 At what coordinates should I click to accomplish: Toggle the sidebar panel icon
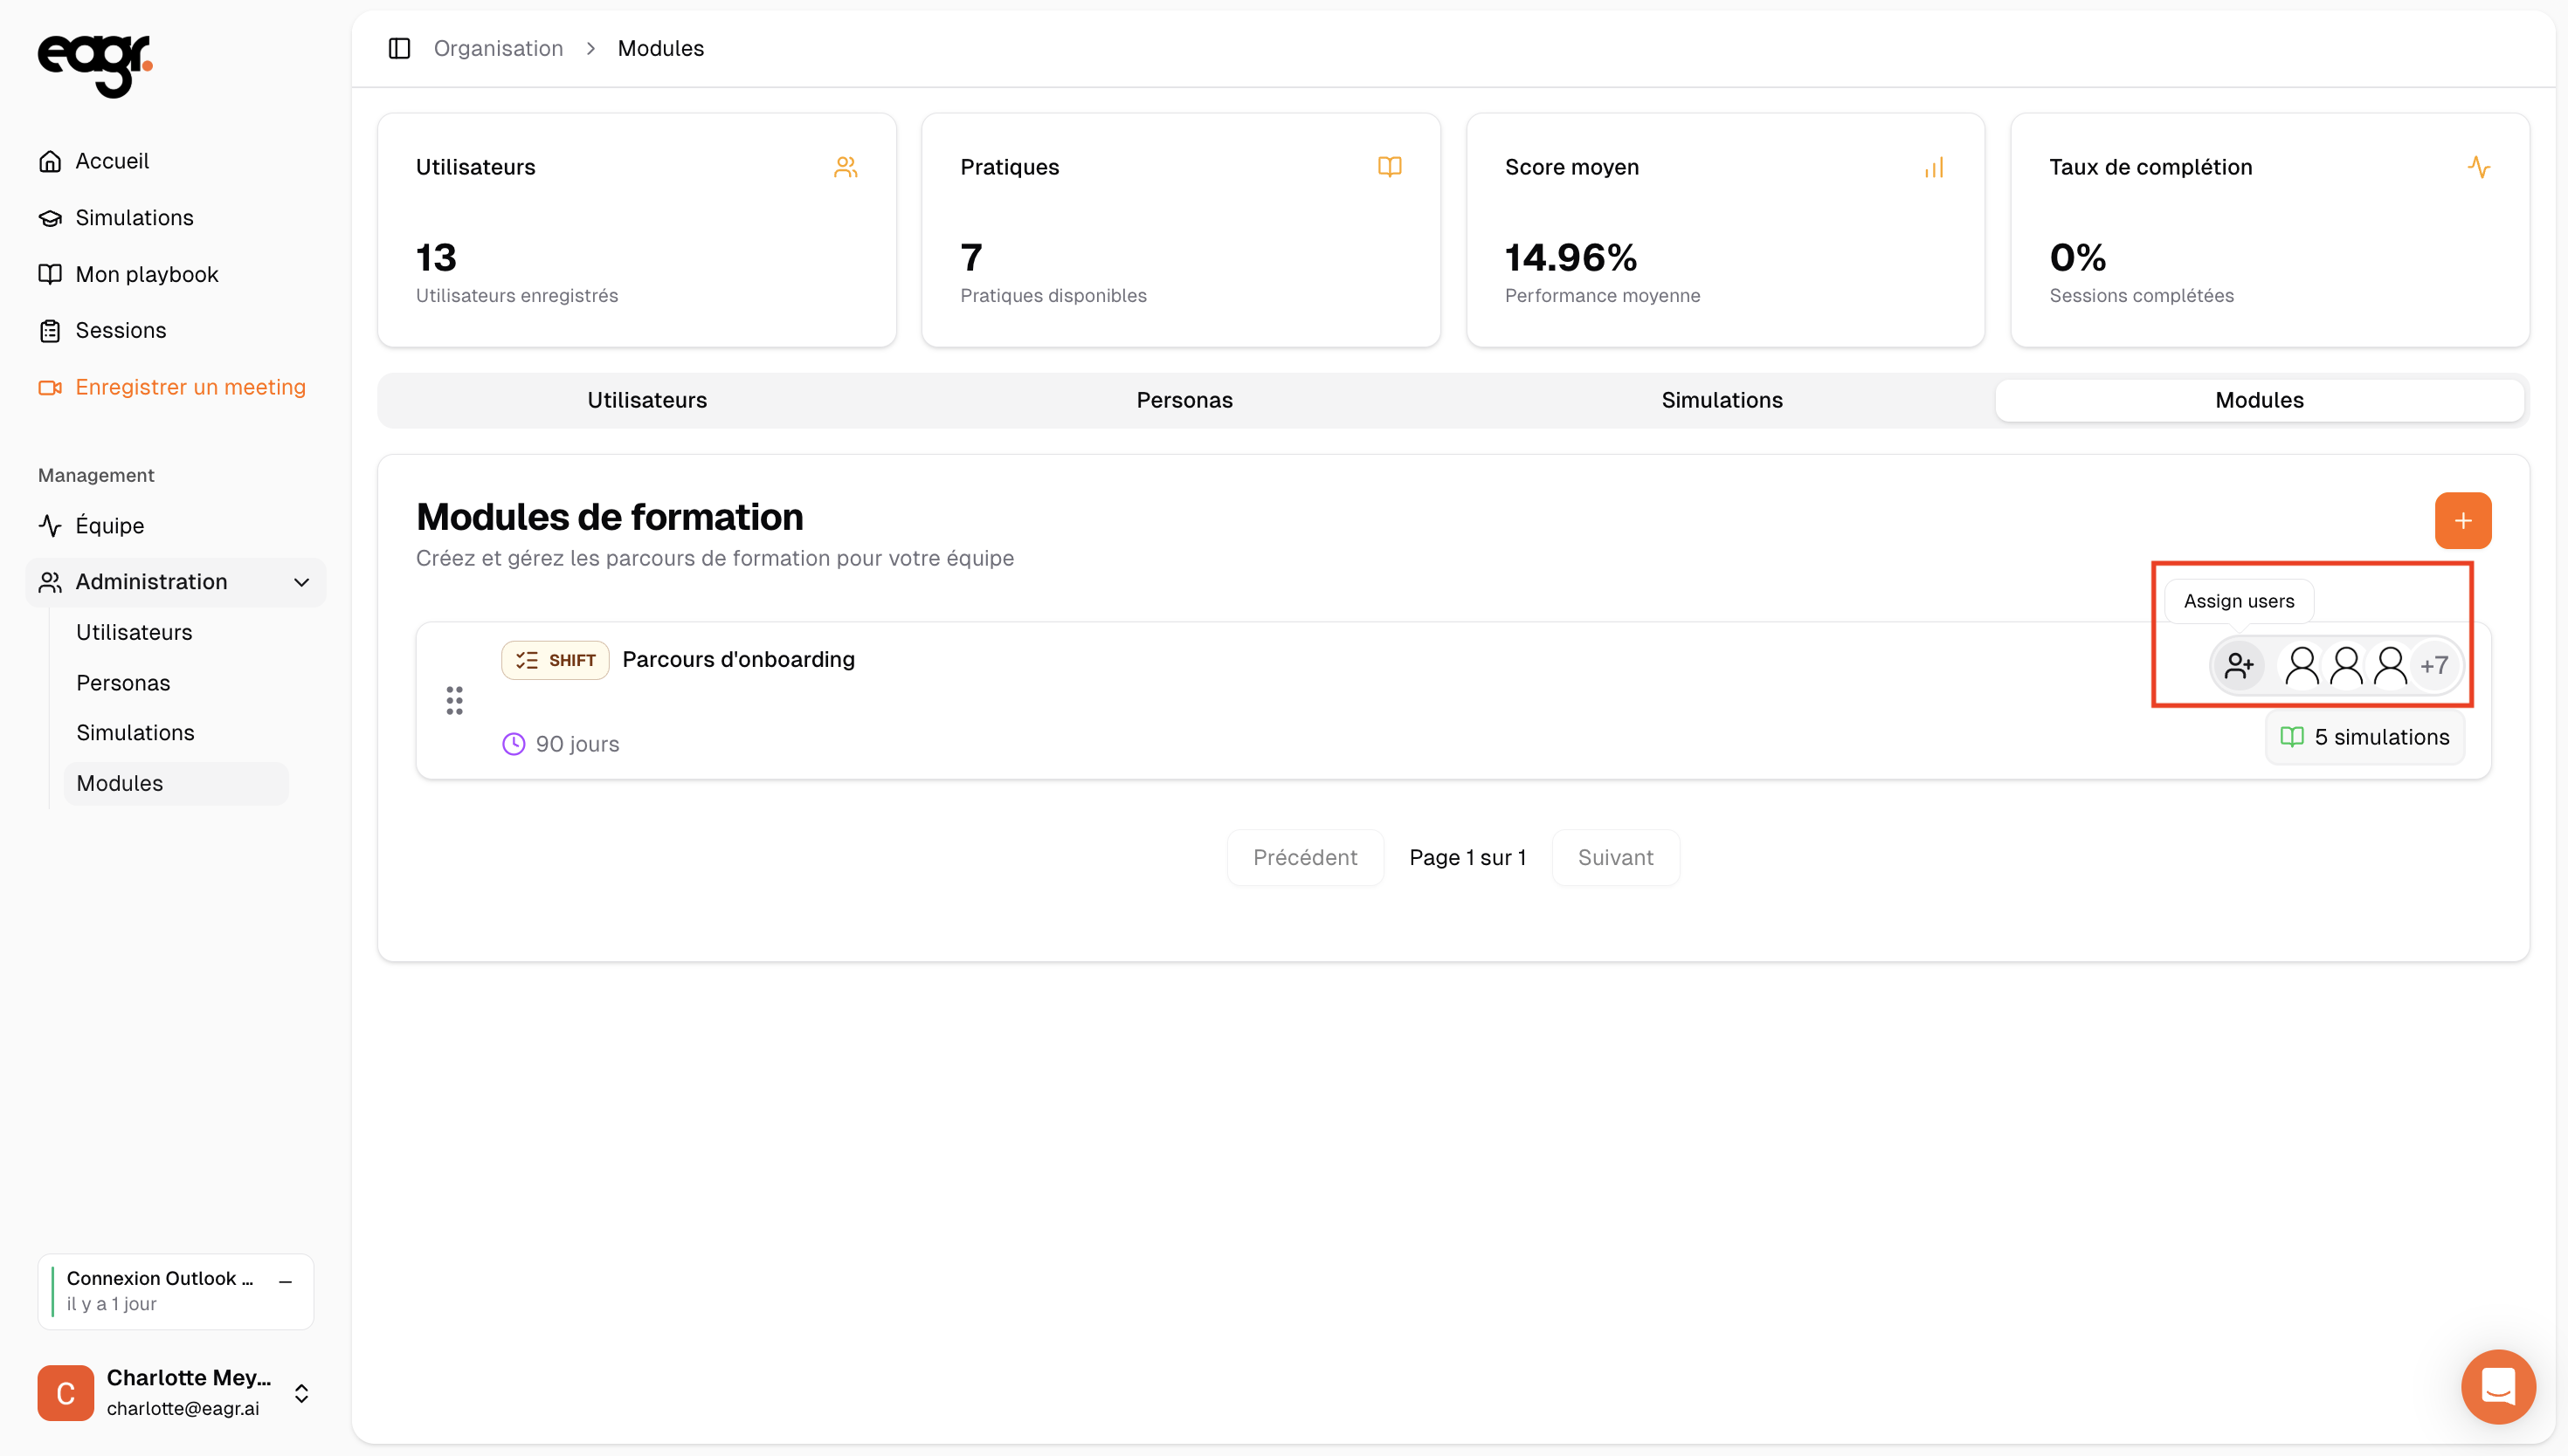click(399, 48)
